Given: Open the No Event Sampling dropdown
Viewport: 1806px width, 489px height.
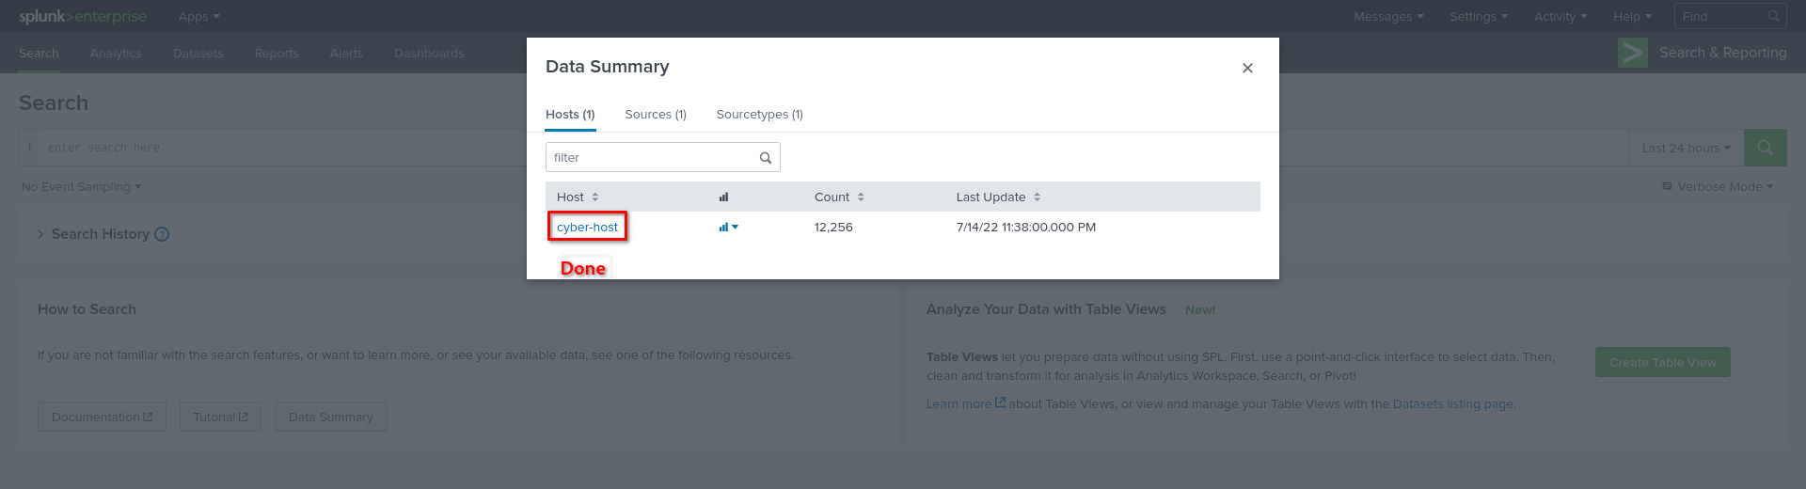Looking at the screenshot, I should pyautogui.click(x=82, y=187).
